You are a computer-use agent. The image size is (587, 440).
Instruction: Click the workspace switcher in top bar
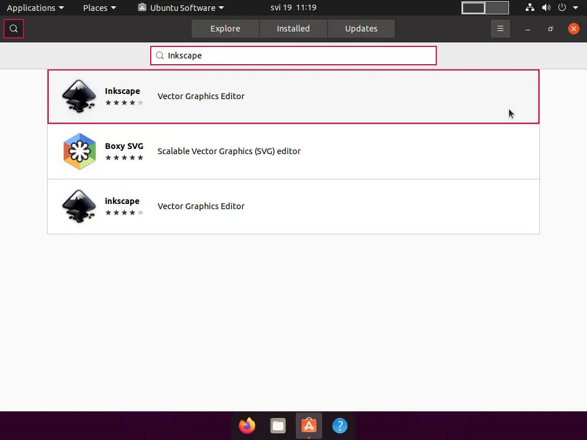[485, 7]
